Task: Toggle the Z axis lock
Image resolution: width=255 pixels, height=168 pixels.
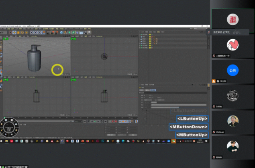Action: coord(41,33)
